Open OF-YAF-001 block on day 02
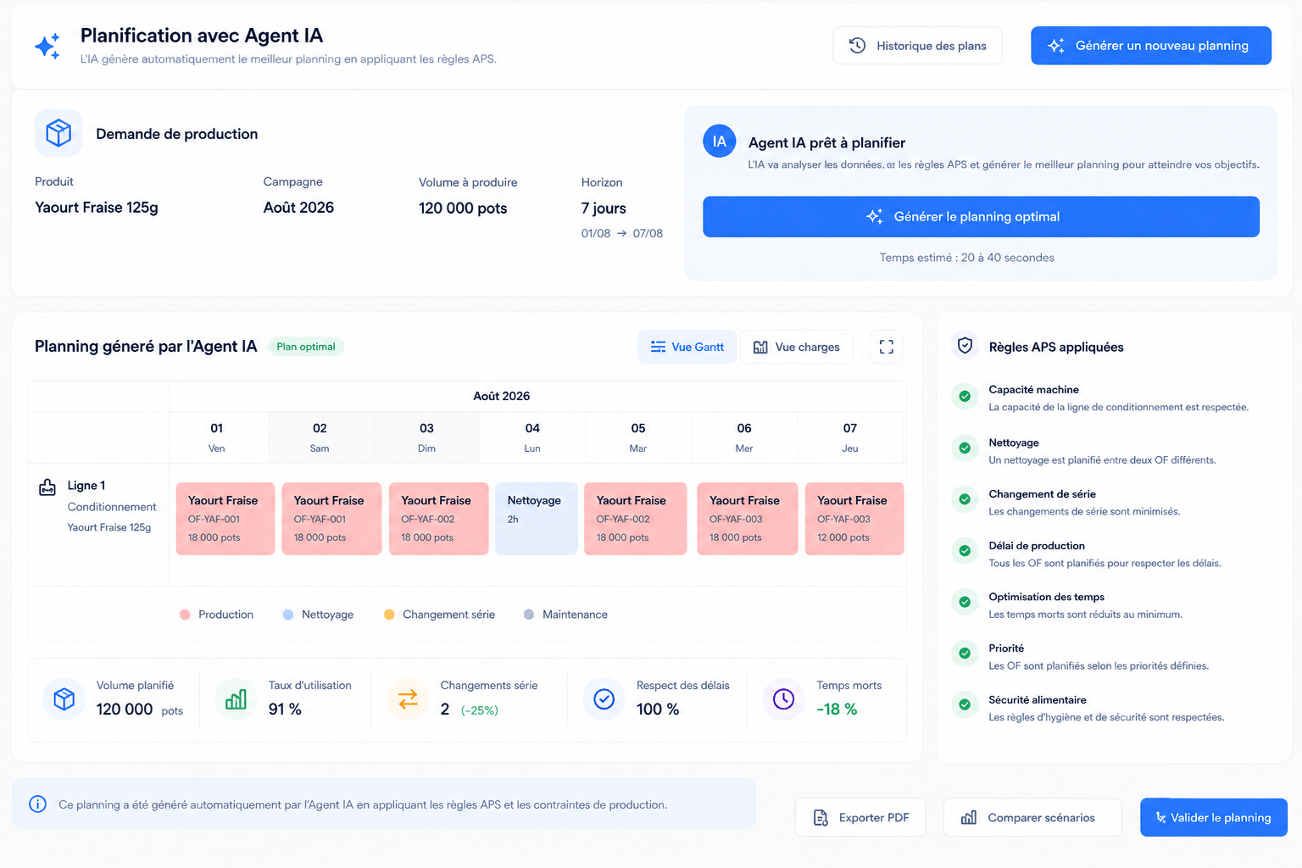 [331, 519]
